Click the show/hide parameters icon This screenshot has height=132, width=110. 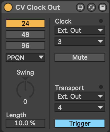(x=80, y=7)
